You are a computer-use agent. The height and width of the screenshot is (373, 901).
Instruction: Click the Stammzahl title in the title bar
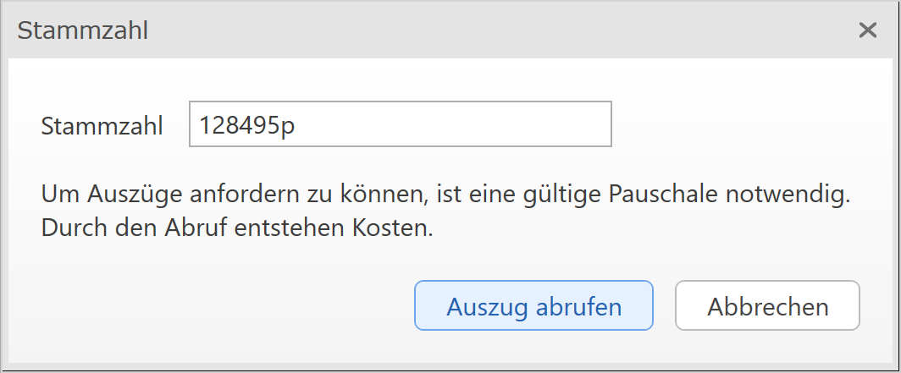tap(83, 30)
